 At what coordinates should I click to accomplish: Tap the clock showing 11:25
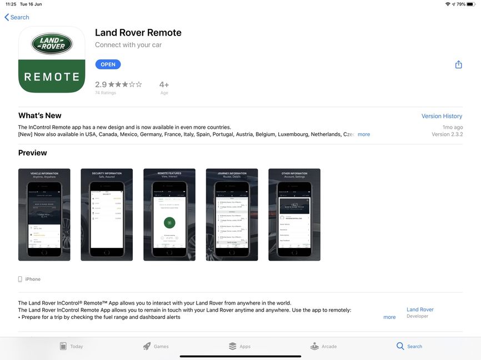(x=11, y=4)
